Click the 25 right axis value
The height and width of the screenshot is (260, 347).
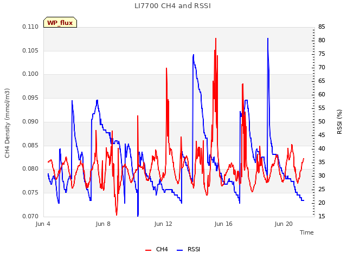click(x=322, y=189)
